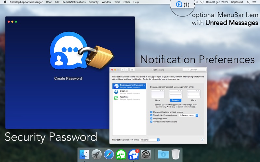Open DesktopApp for Messenger with badge in Dock
The width and height of the screenshot is (260, 162).
pos(134,155)
